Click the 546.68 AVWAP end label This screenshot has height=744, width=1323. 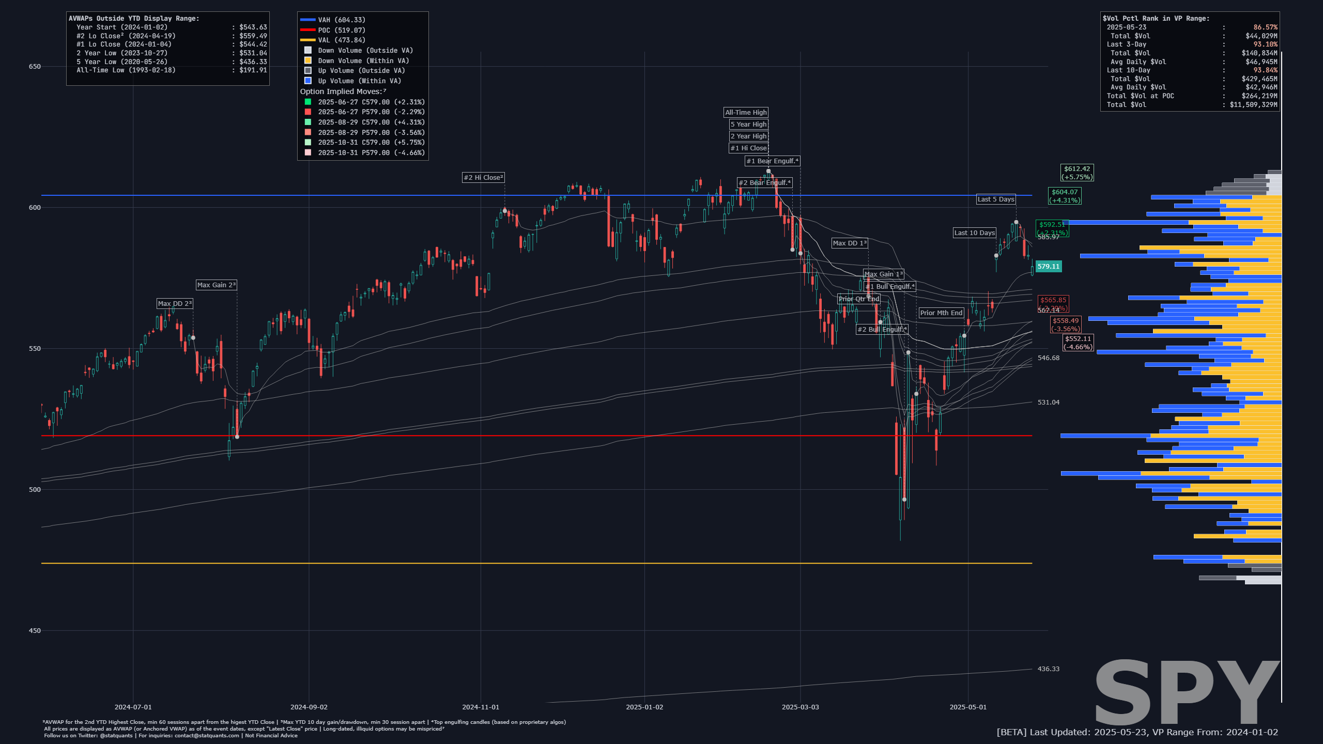coord(1049,358)
